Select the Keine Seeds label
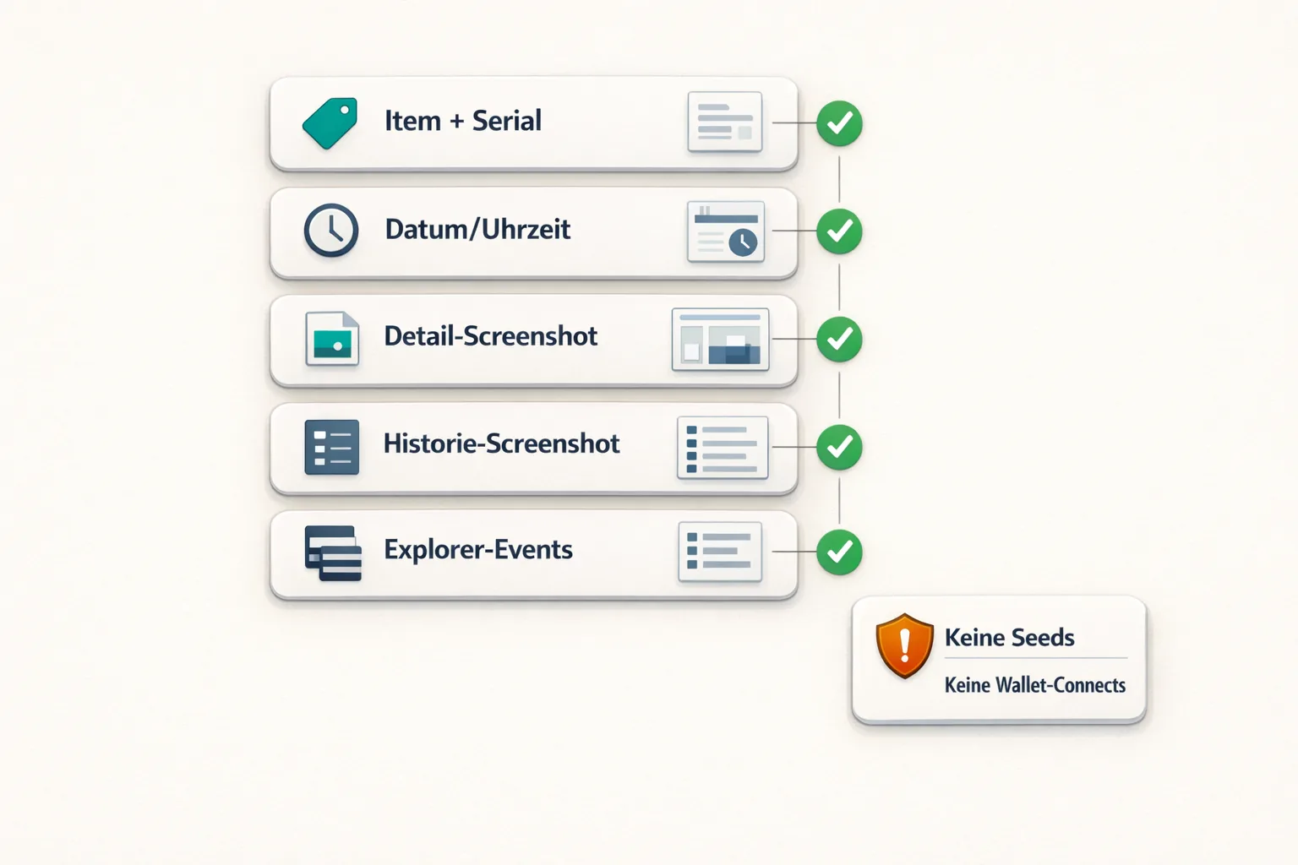 point(1010,638)
